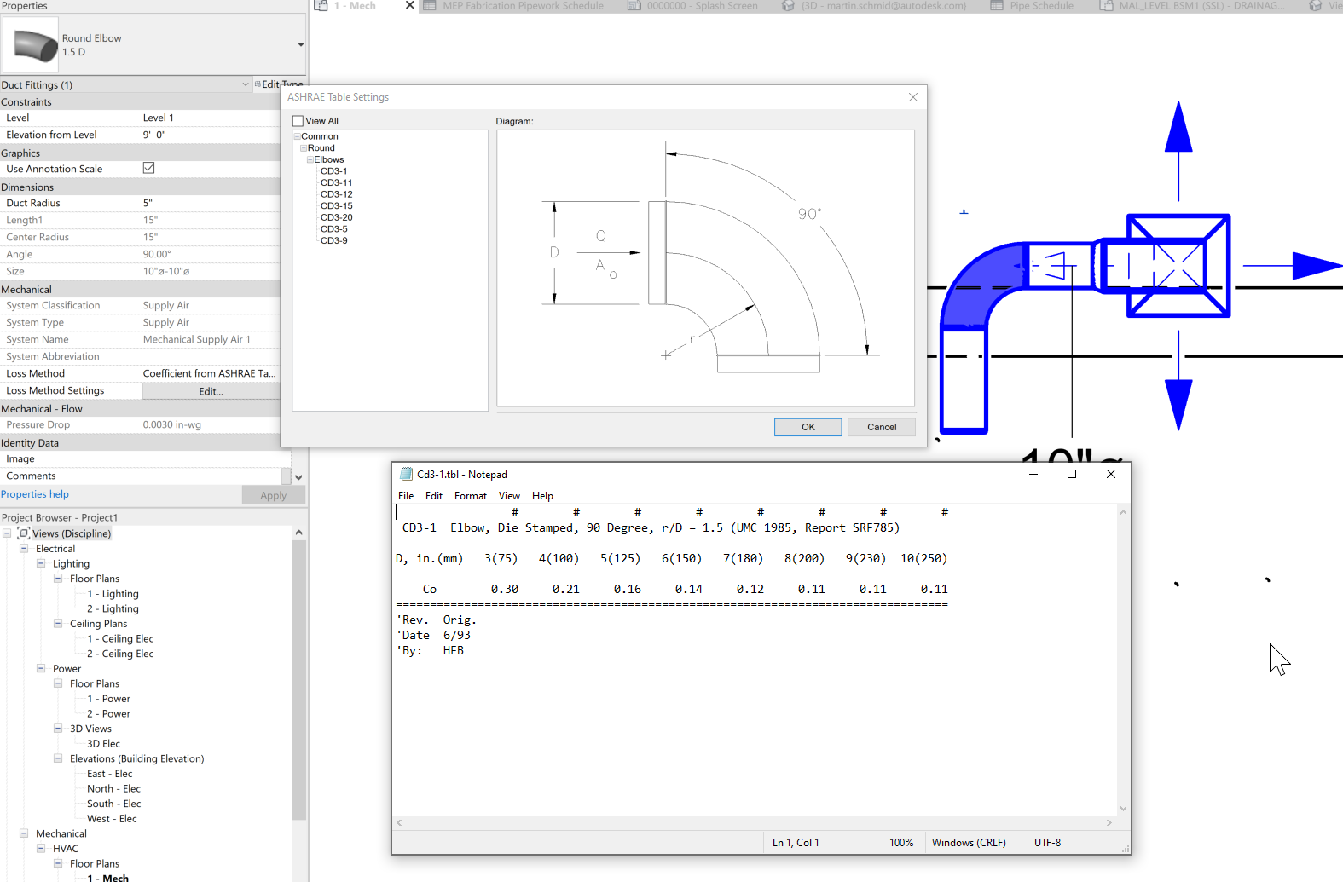Select CD3-1 in the ASHRAE table list
The image size is (1343, 882).
coord(333,171)
